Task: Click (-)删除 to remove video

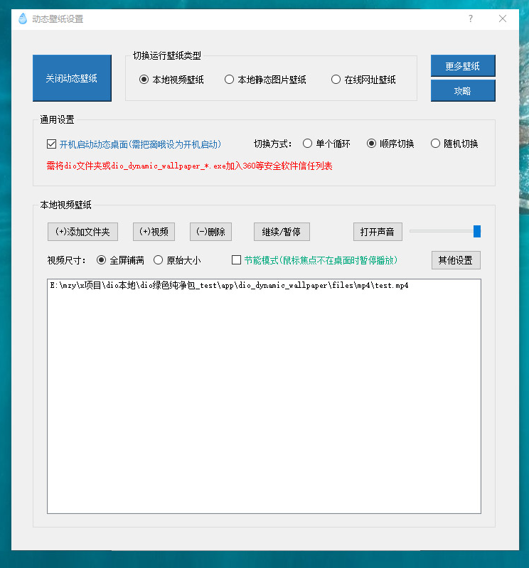Action: coord(210,232)
